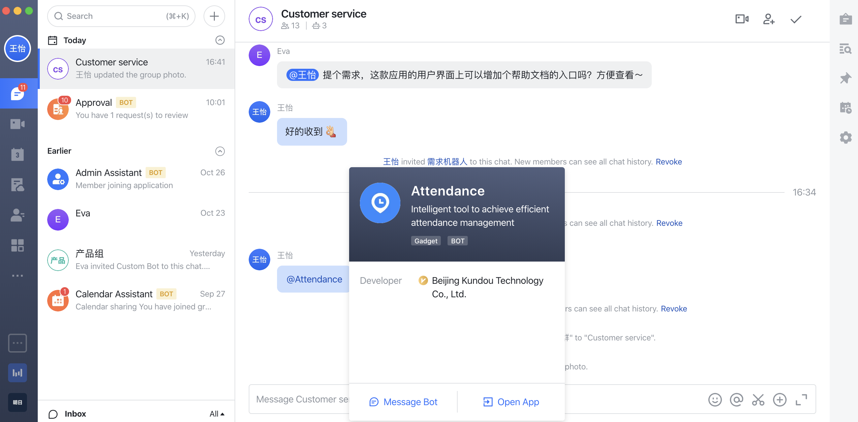This screenshot has width=858, height=422.
Task: Expand the message input to full editor
Action: (x=801, y=400)
